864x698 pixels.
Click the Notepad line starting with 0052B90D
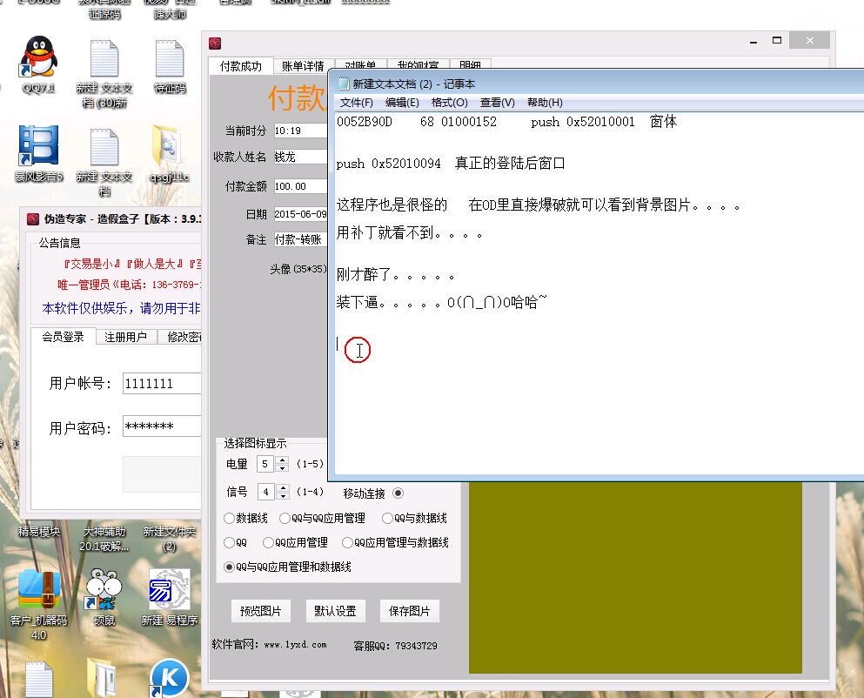(506, 122)
